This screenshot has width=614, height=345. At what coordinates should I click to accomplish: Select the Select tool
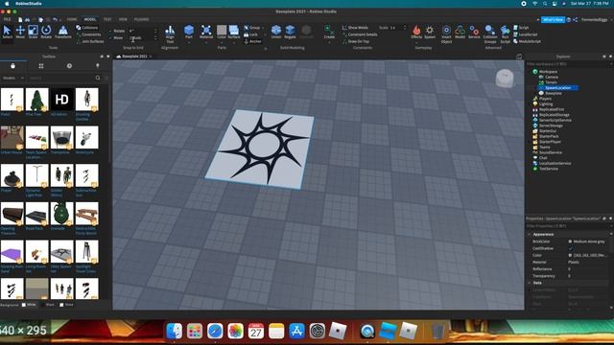click(x=7, y=32)
